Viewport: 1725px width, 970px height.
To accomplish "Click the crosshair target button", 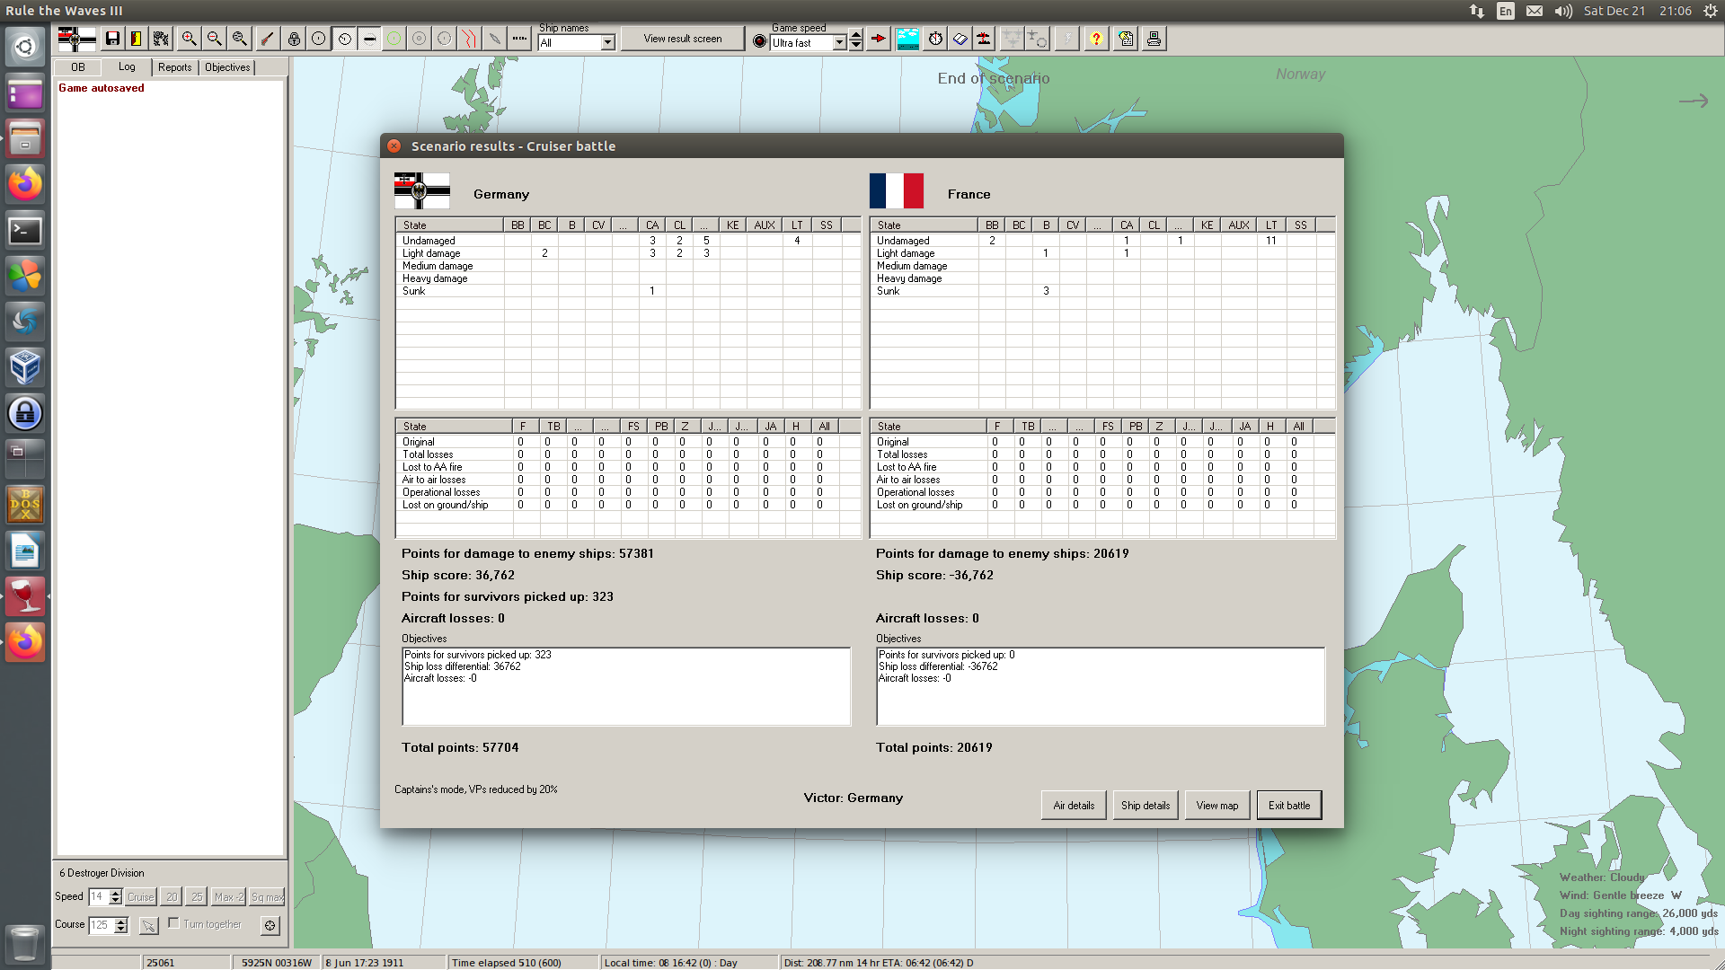I will pyautogui.click(x=270, y=924).
